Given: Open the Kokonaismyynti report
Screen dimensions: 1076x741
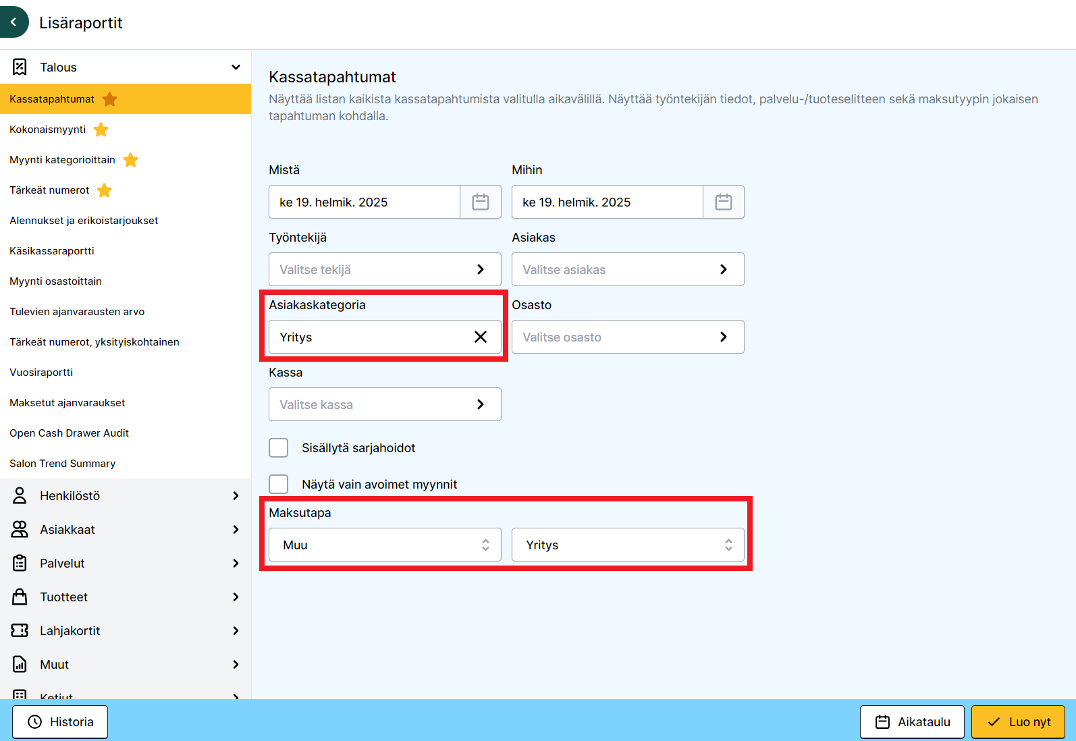Looking at the screenshot, I should coord(126,130).
